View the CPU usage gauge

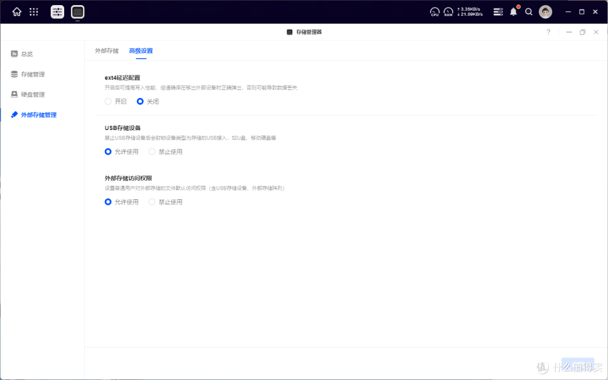[435, 12]
